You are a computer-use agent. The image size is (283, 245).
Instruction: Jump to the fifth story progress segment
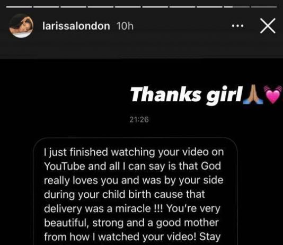pyautogui.click(x=128, y=7)
